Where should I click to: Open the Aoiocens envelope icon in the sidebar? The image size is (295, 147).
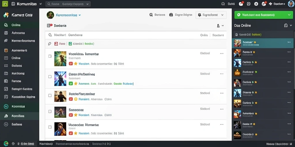(x=6, y=33)
